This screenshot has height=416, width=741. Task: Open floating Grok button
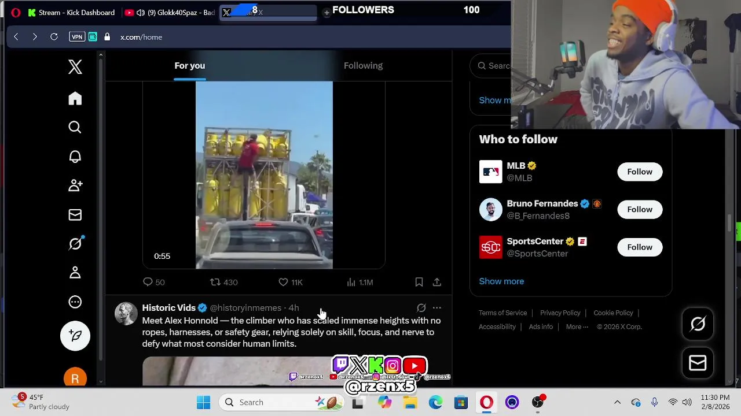(x=698, y=324)
